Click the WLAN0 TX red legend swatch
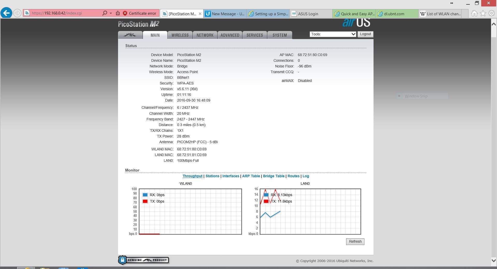Viewport: 497px width, 269px height. coord(145,201)
